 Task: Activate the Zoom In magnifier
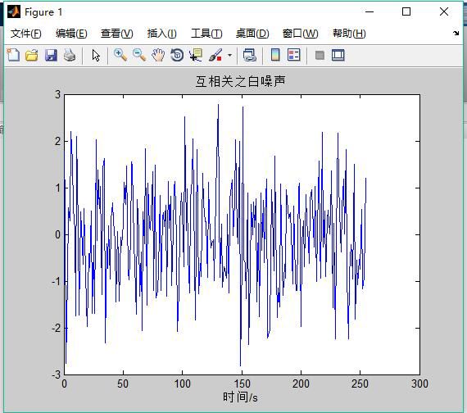click(120, 56)
